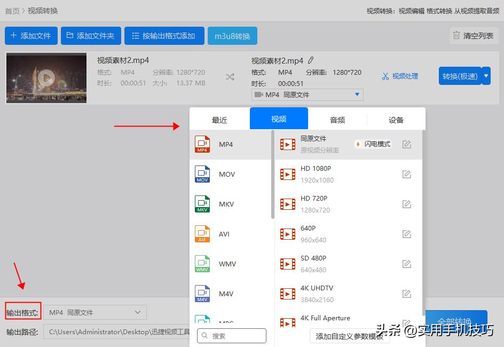Image resolution: width=504 pixels, height=347 pixels.
Task: Click the edit pencil beside HD 1080P preset
Action: [406, 174]
